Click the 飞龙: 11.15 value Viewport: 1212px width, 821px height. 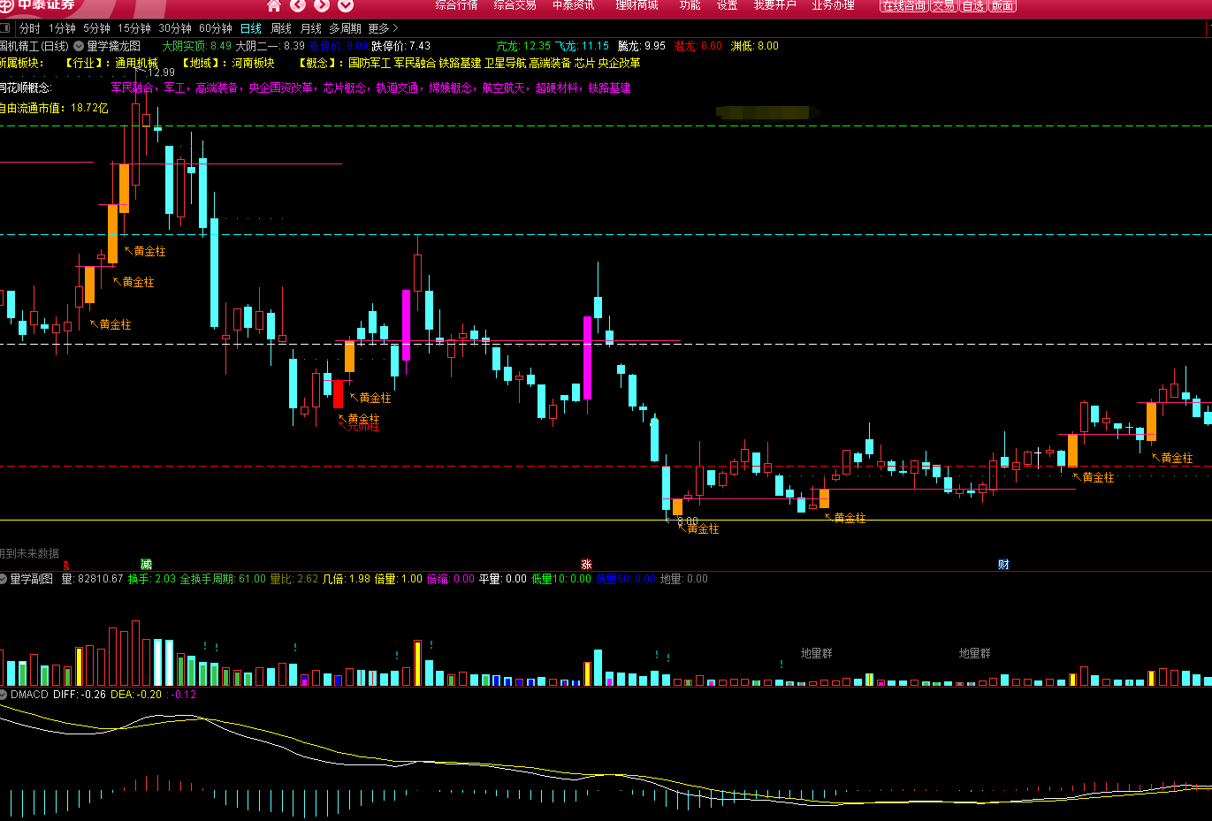coord(582,46)
